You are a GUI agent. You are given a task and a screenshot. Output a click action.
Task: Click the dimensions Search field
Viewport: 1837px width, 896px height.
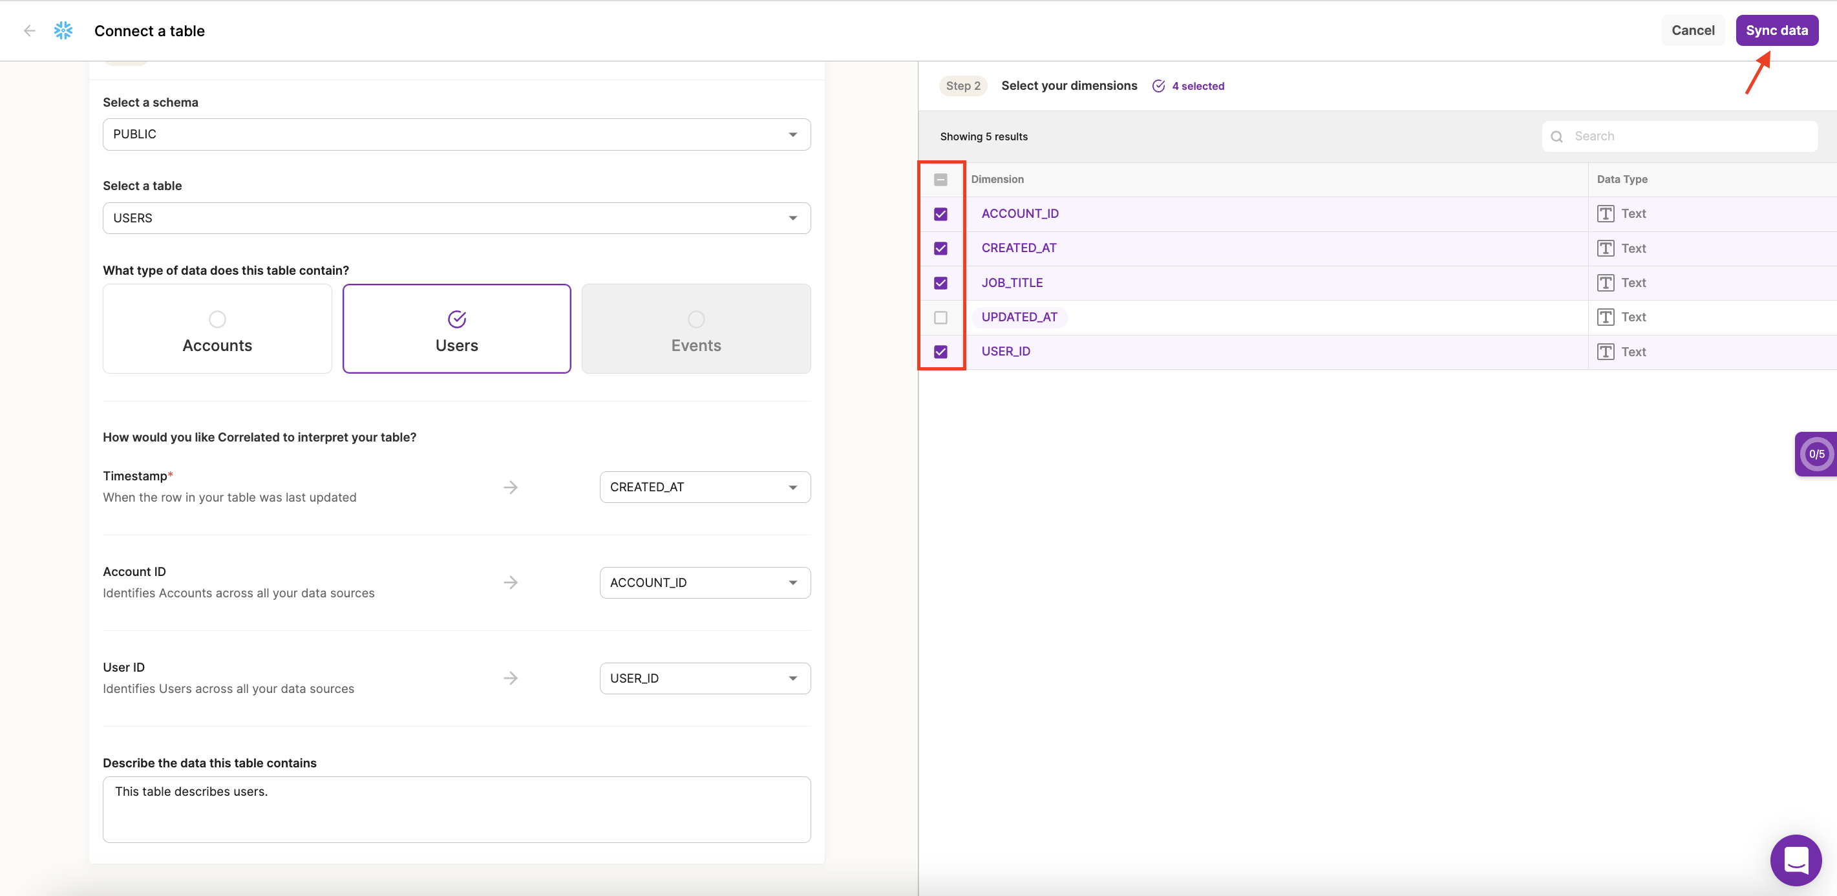tap(1690, 136)
